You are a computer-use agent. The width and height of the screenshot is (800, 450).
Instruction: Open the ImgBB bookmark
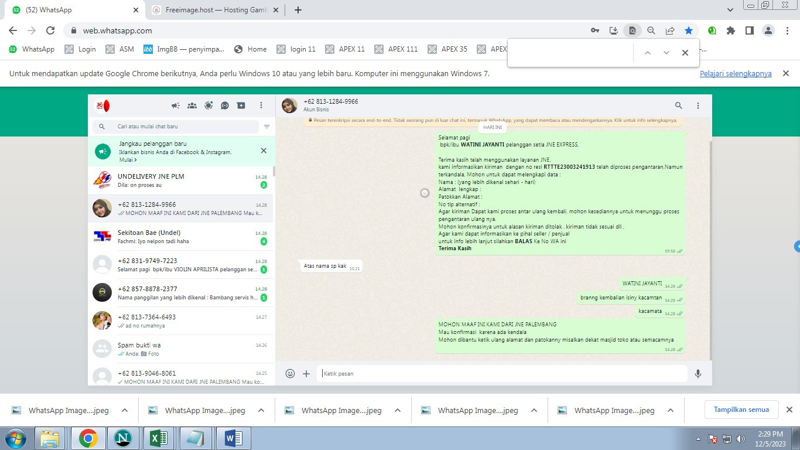[x=184, y=49]
